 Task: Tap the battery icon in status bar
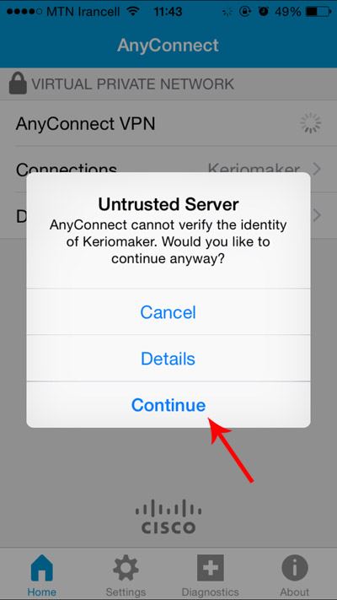pyautogui.click(x=317, y=12)
